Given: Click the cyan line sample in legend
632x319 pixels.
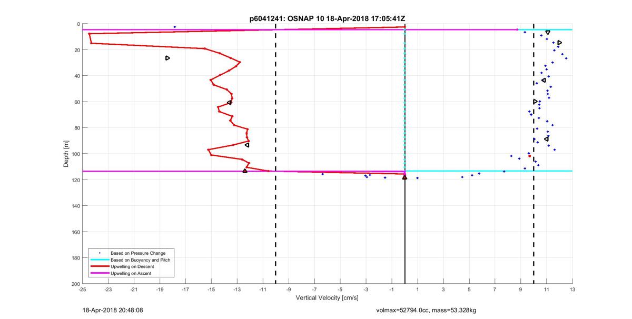Looking at the screenshot, I should [x=99, y=260].
